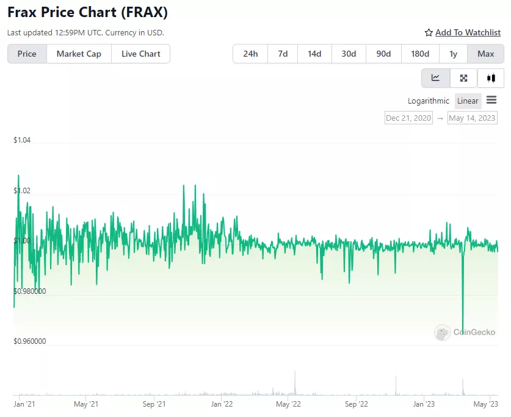Switch chart scale to Logarithmic
The width and height of the screenshot is (511, 417).
click(x=427, y=101)
